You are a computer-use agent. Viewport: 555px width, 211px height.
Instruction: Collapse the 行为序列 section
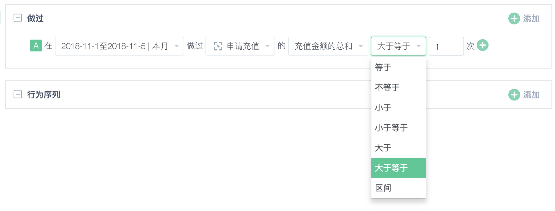18,95
